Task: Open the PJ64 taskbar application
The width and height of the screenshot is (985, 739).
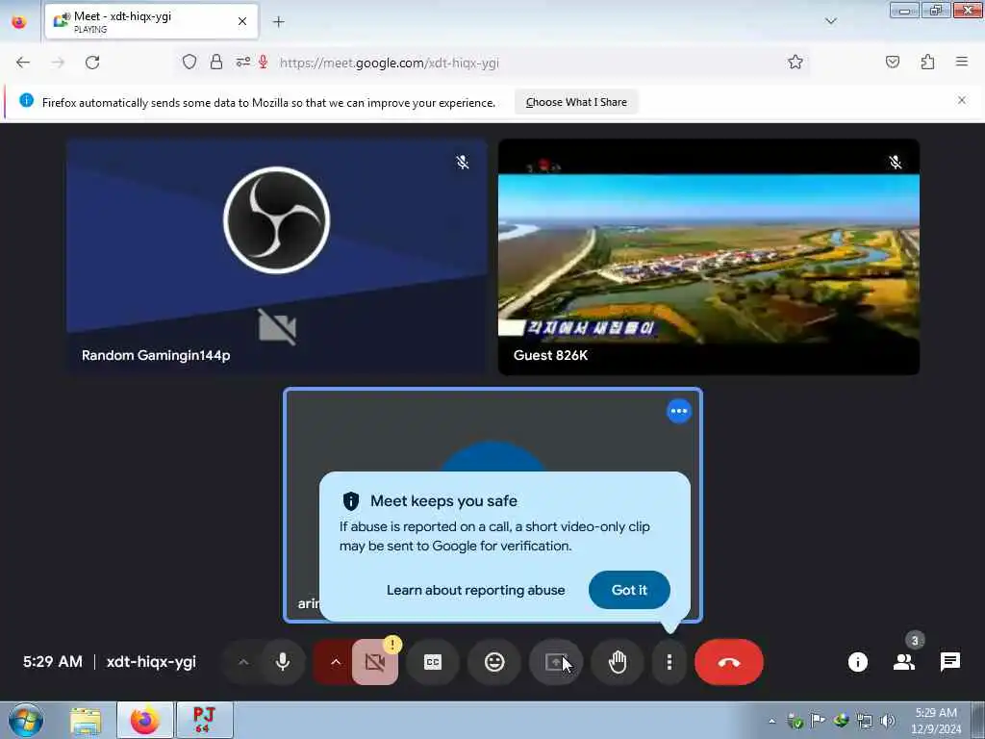Action: pos(204,720)
